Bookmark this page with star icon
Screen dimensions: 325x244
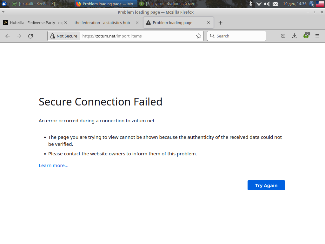tap(199, 36)
